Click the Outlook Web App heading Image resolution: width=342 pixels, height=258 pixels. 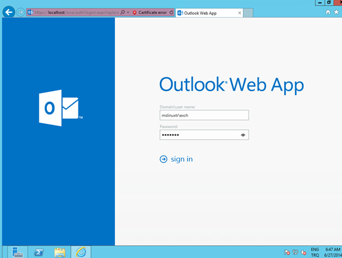pos(231,85)
